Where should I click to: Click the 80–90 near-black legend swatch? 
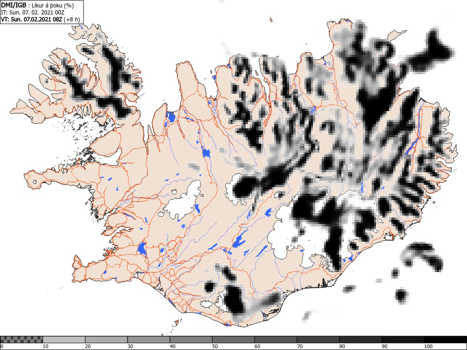pos(361,340)
